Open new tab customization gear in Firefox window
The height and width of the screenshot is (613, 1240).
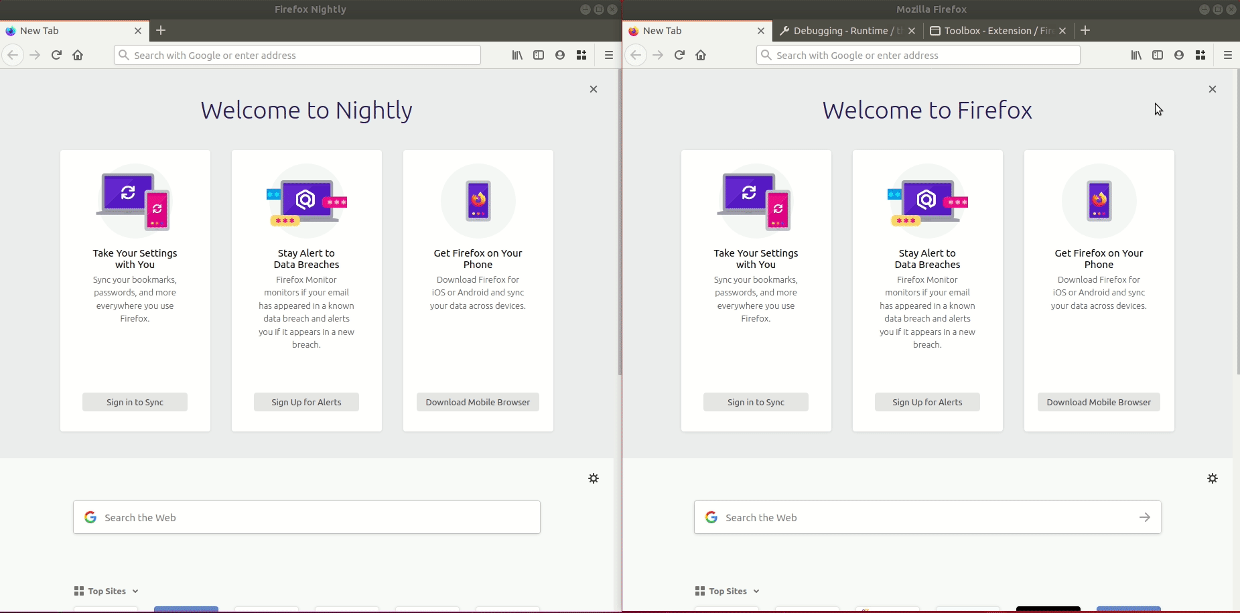point(1213,478)
